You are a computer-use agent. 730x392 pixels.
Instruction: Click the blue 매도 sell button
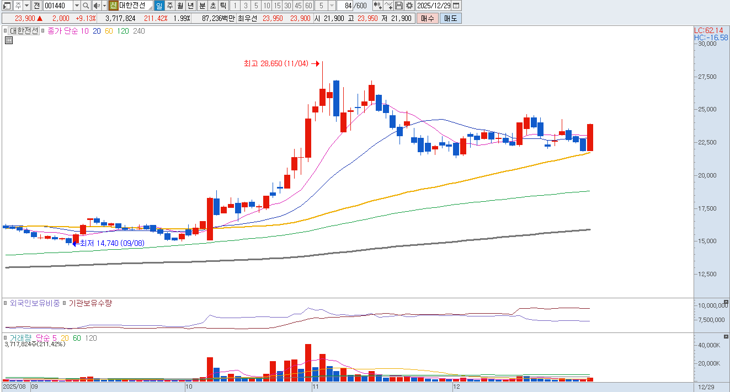[x=450, y=18]
